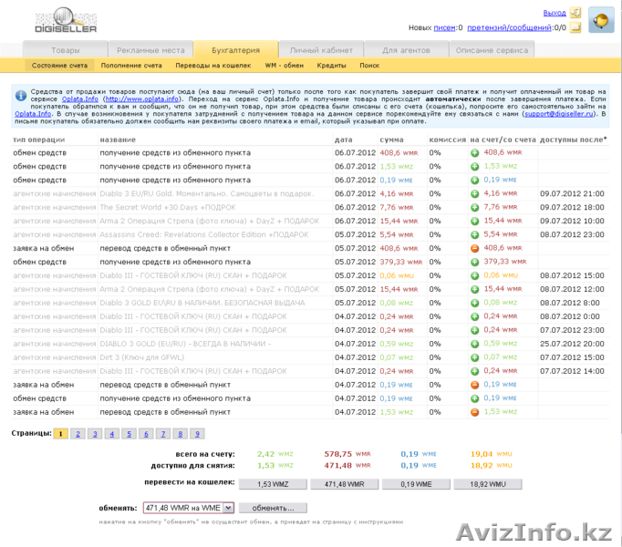Screen dimensions: 622x547
Task: Click the 18,92 WMU transfer button
Action: tap(487, 485)
